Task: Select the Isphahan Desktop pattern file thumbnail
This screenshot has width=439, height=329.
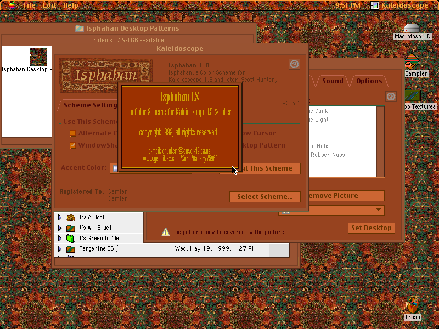Action: 38,57
